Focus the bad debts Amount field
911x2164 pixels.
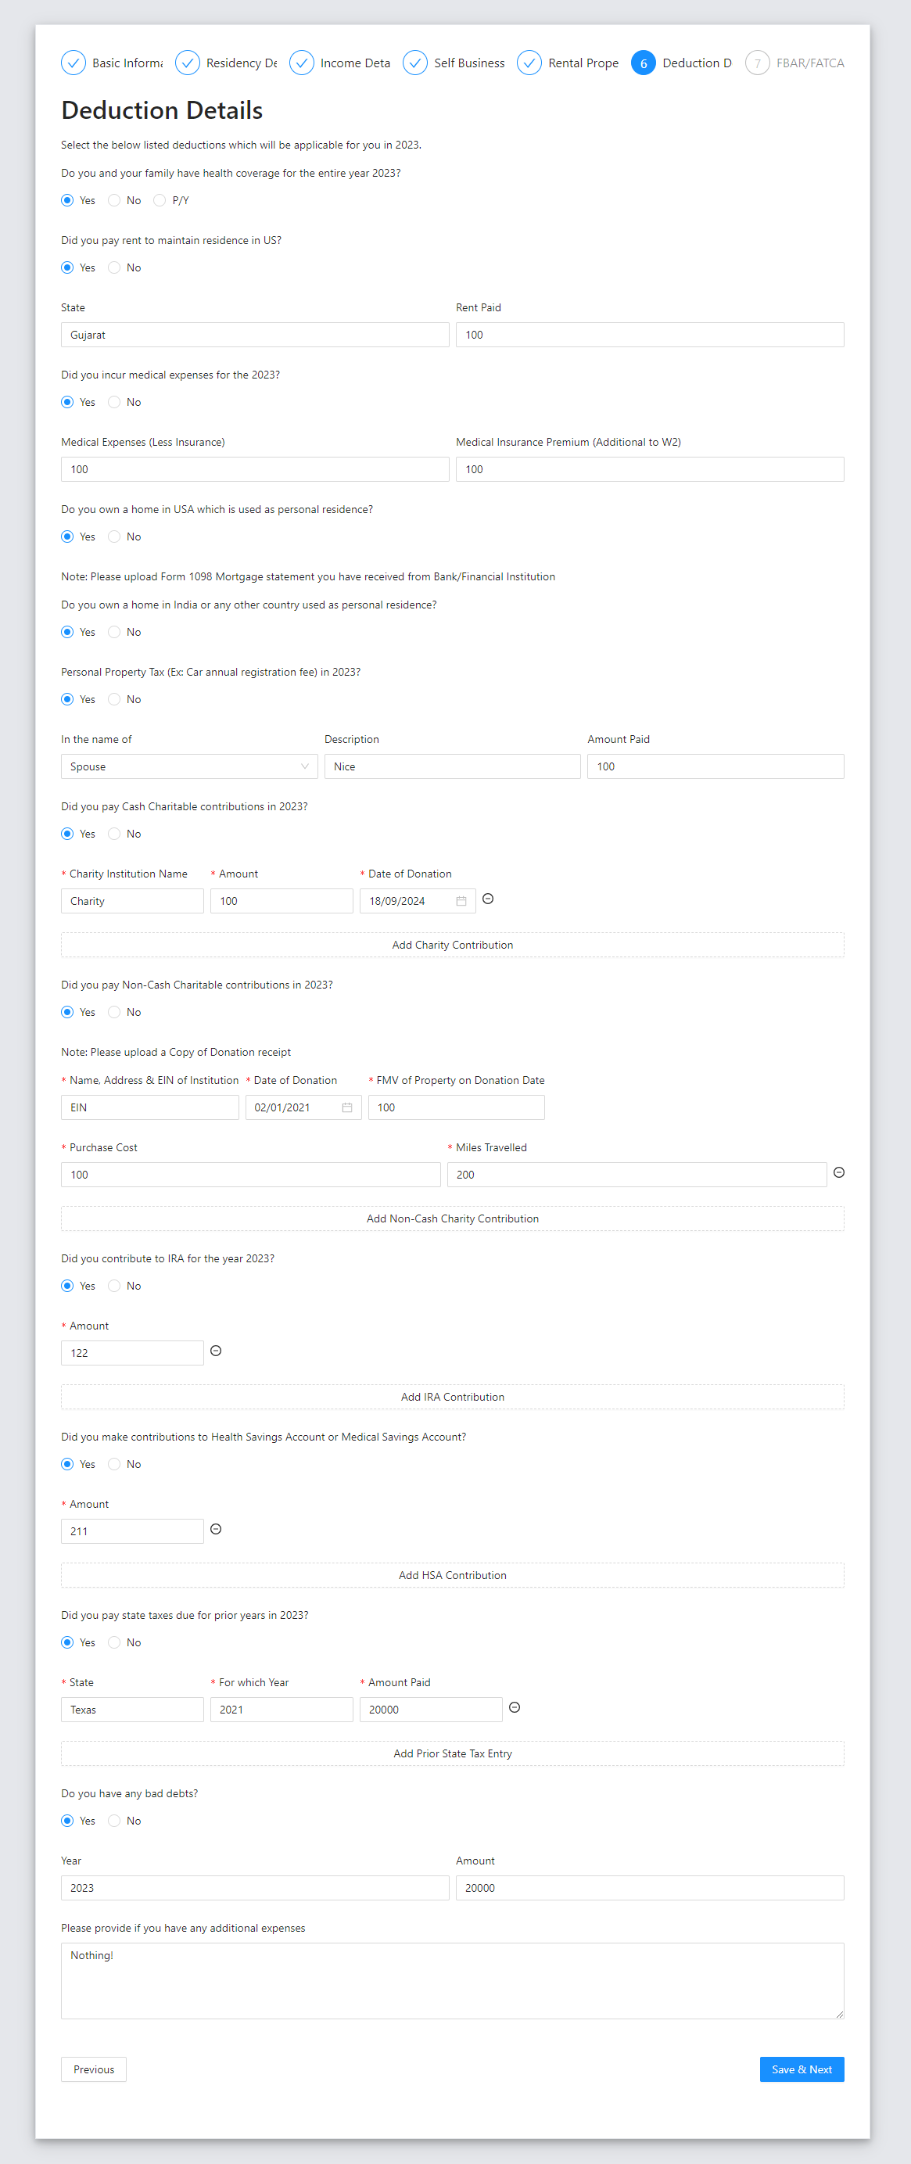coord(650,1888)
